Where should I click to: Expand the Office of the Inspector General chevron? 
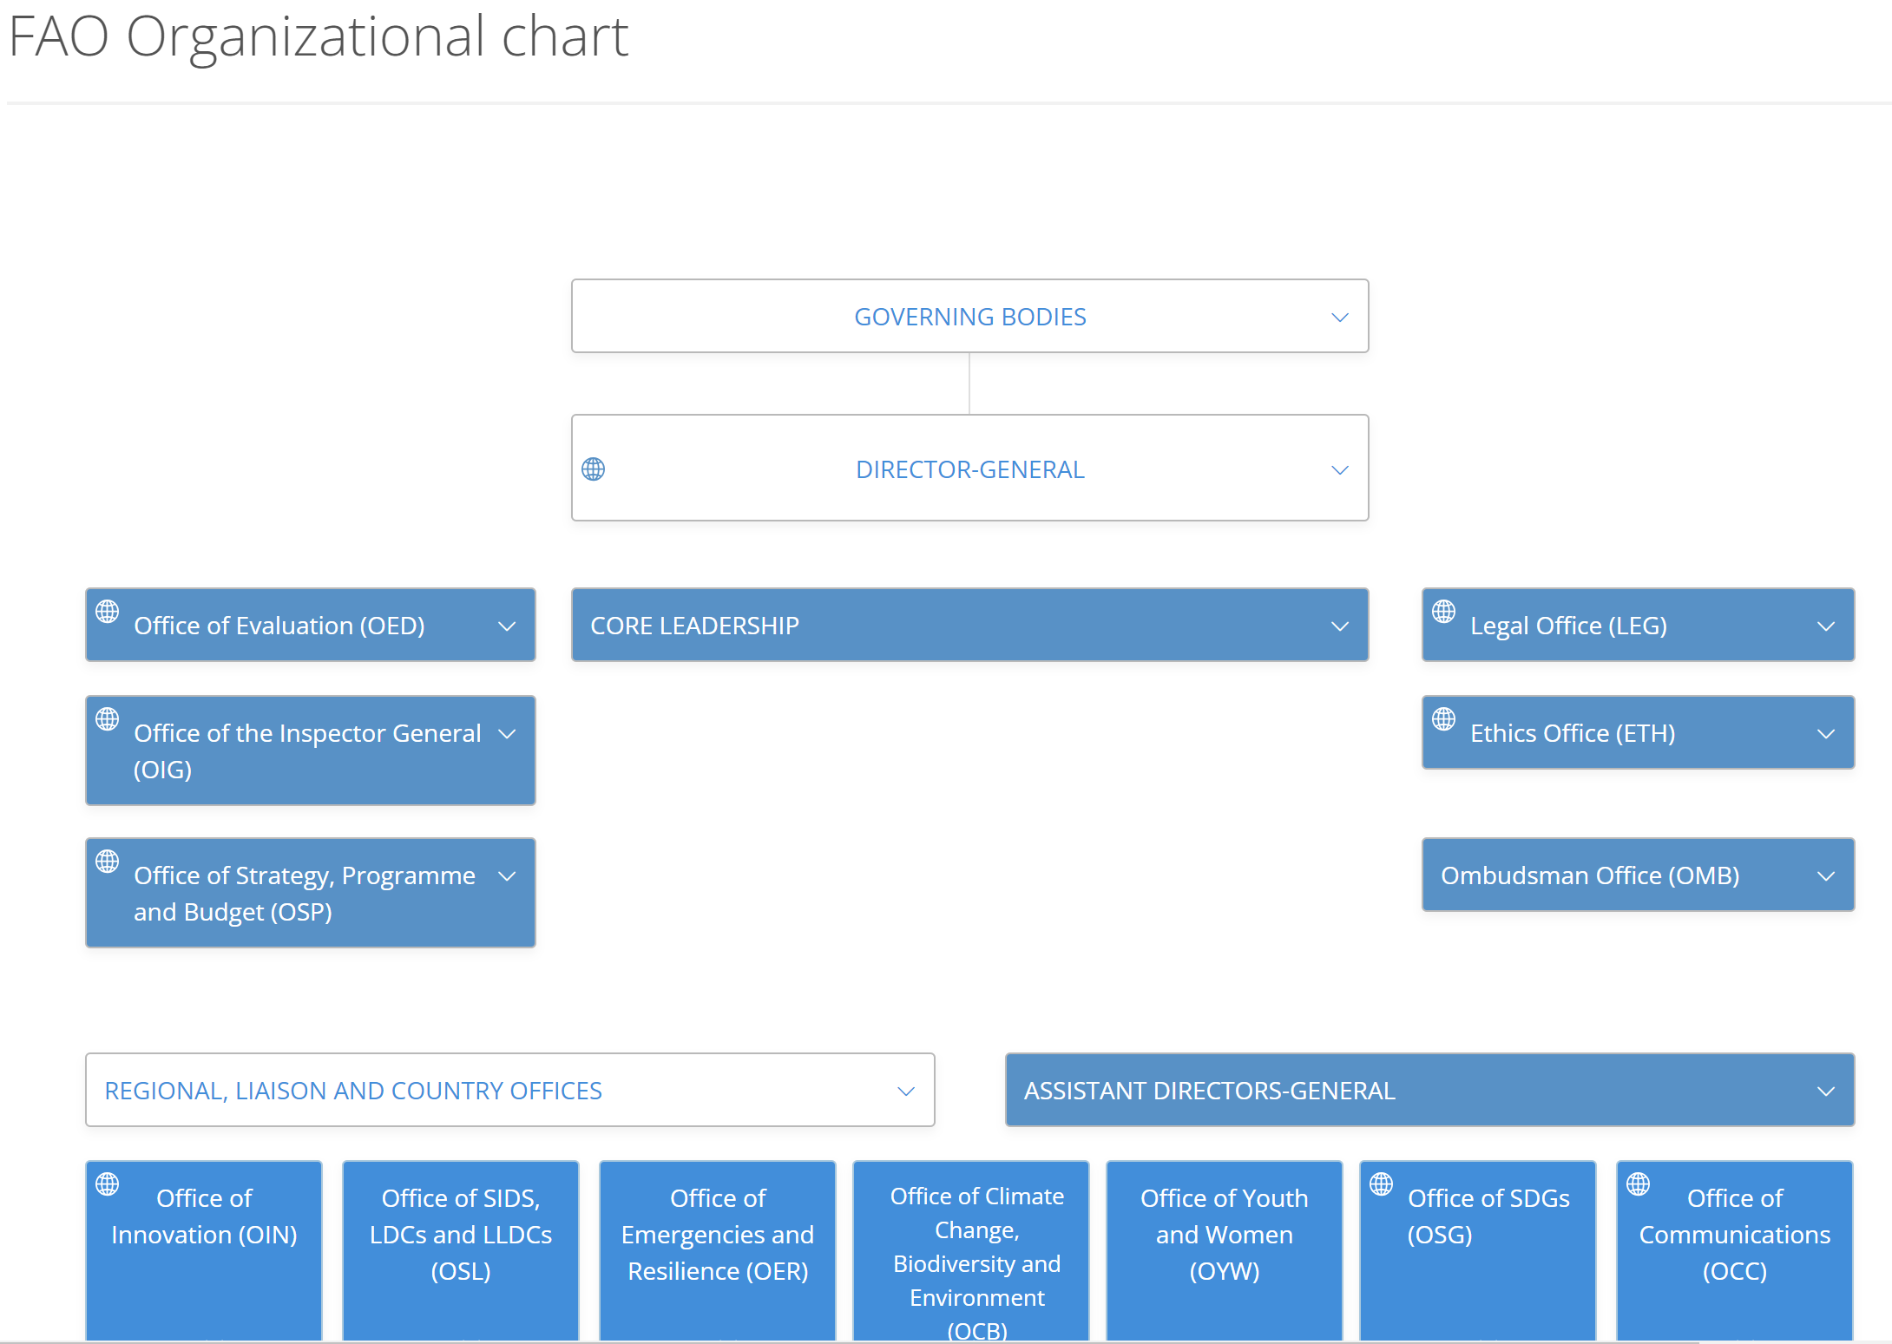click(507, 734)
